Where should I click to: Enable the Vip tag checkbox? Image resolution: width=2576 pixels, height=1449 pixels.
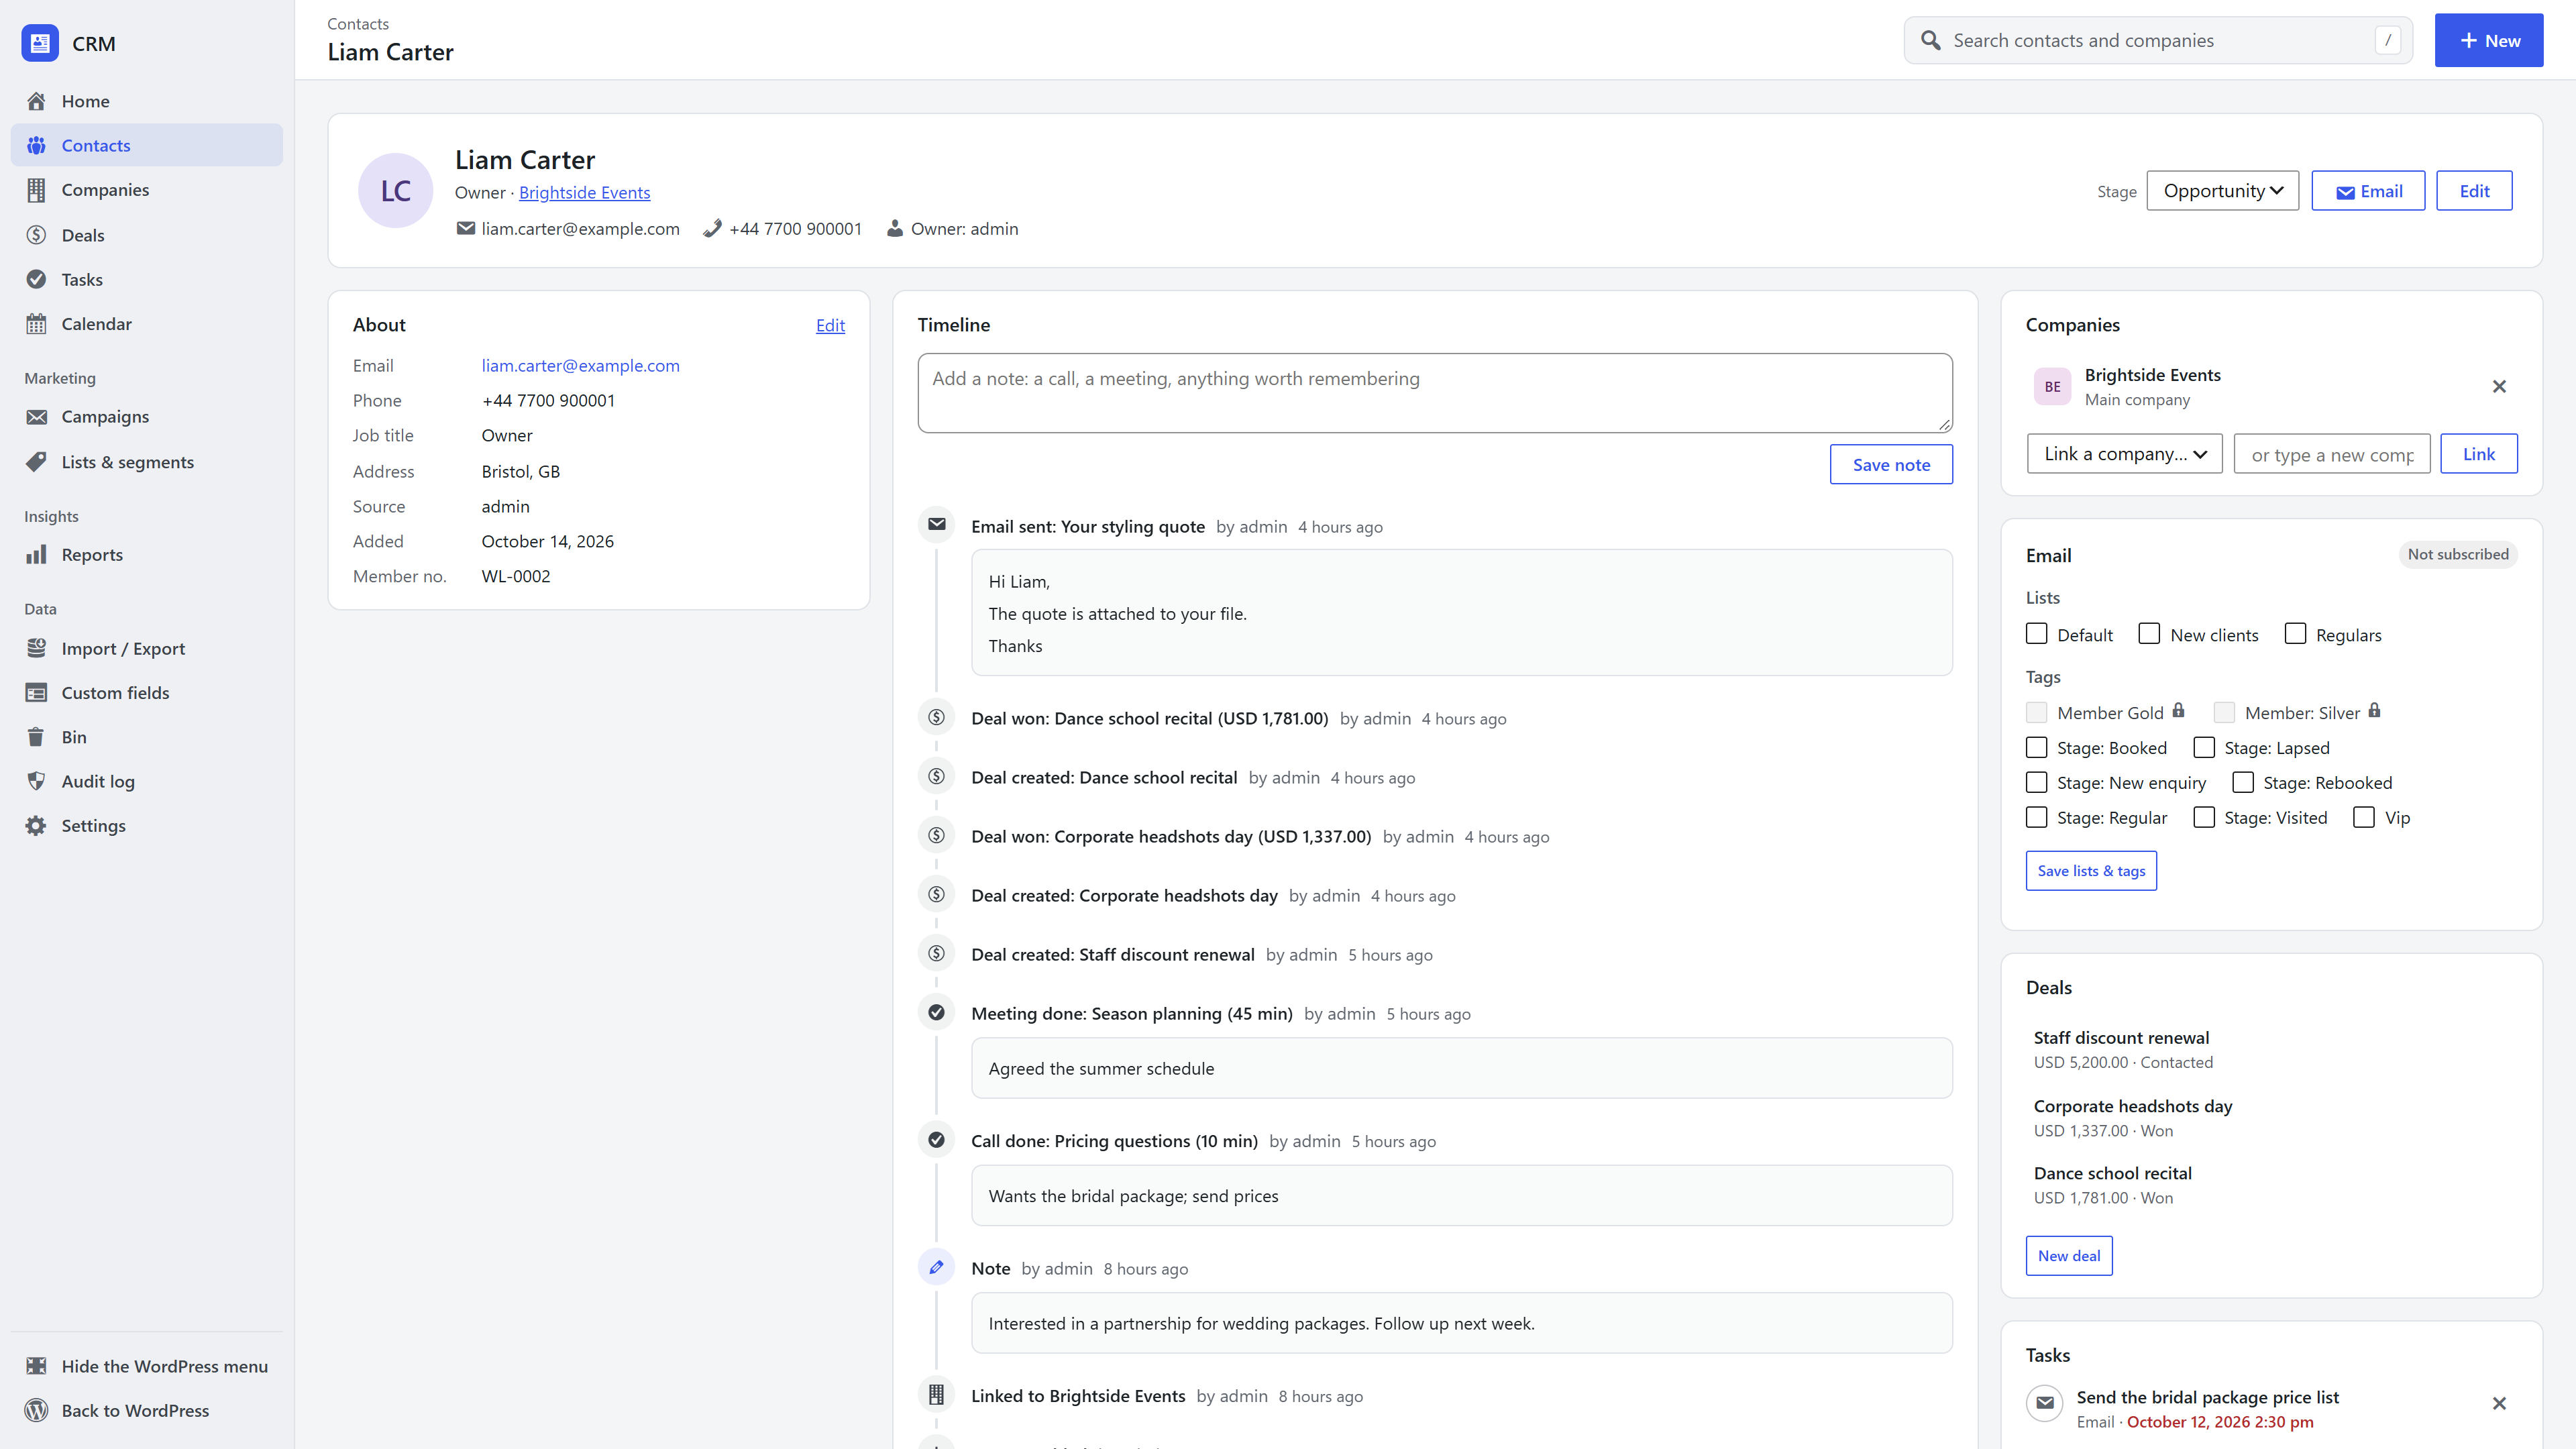[2364, 817]
